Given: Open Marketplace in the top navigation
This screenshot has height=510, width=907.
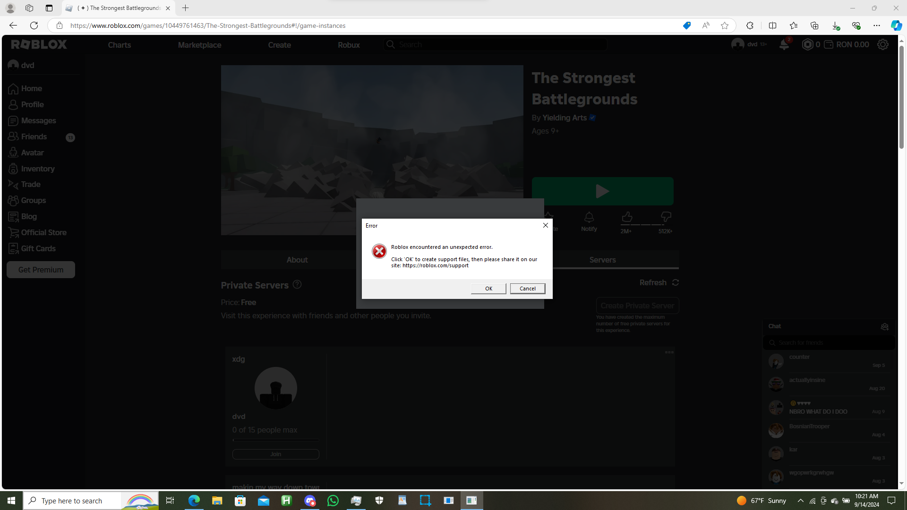Looking at the screenshot, I should (199, 45).
